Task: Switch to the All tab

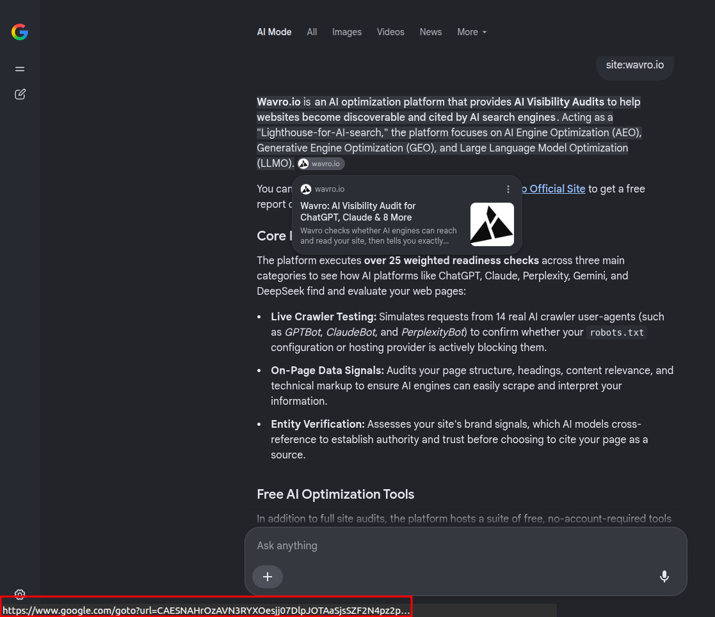Action: [x=312, y=32]
